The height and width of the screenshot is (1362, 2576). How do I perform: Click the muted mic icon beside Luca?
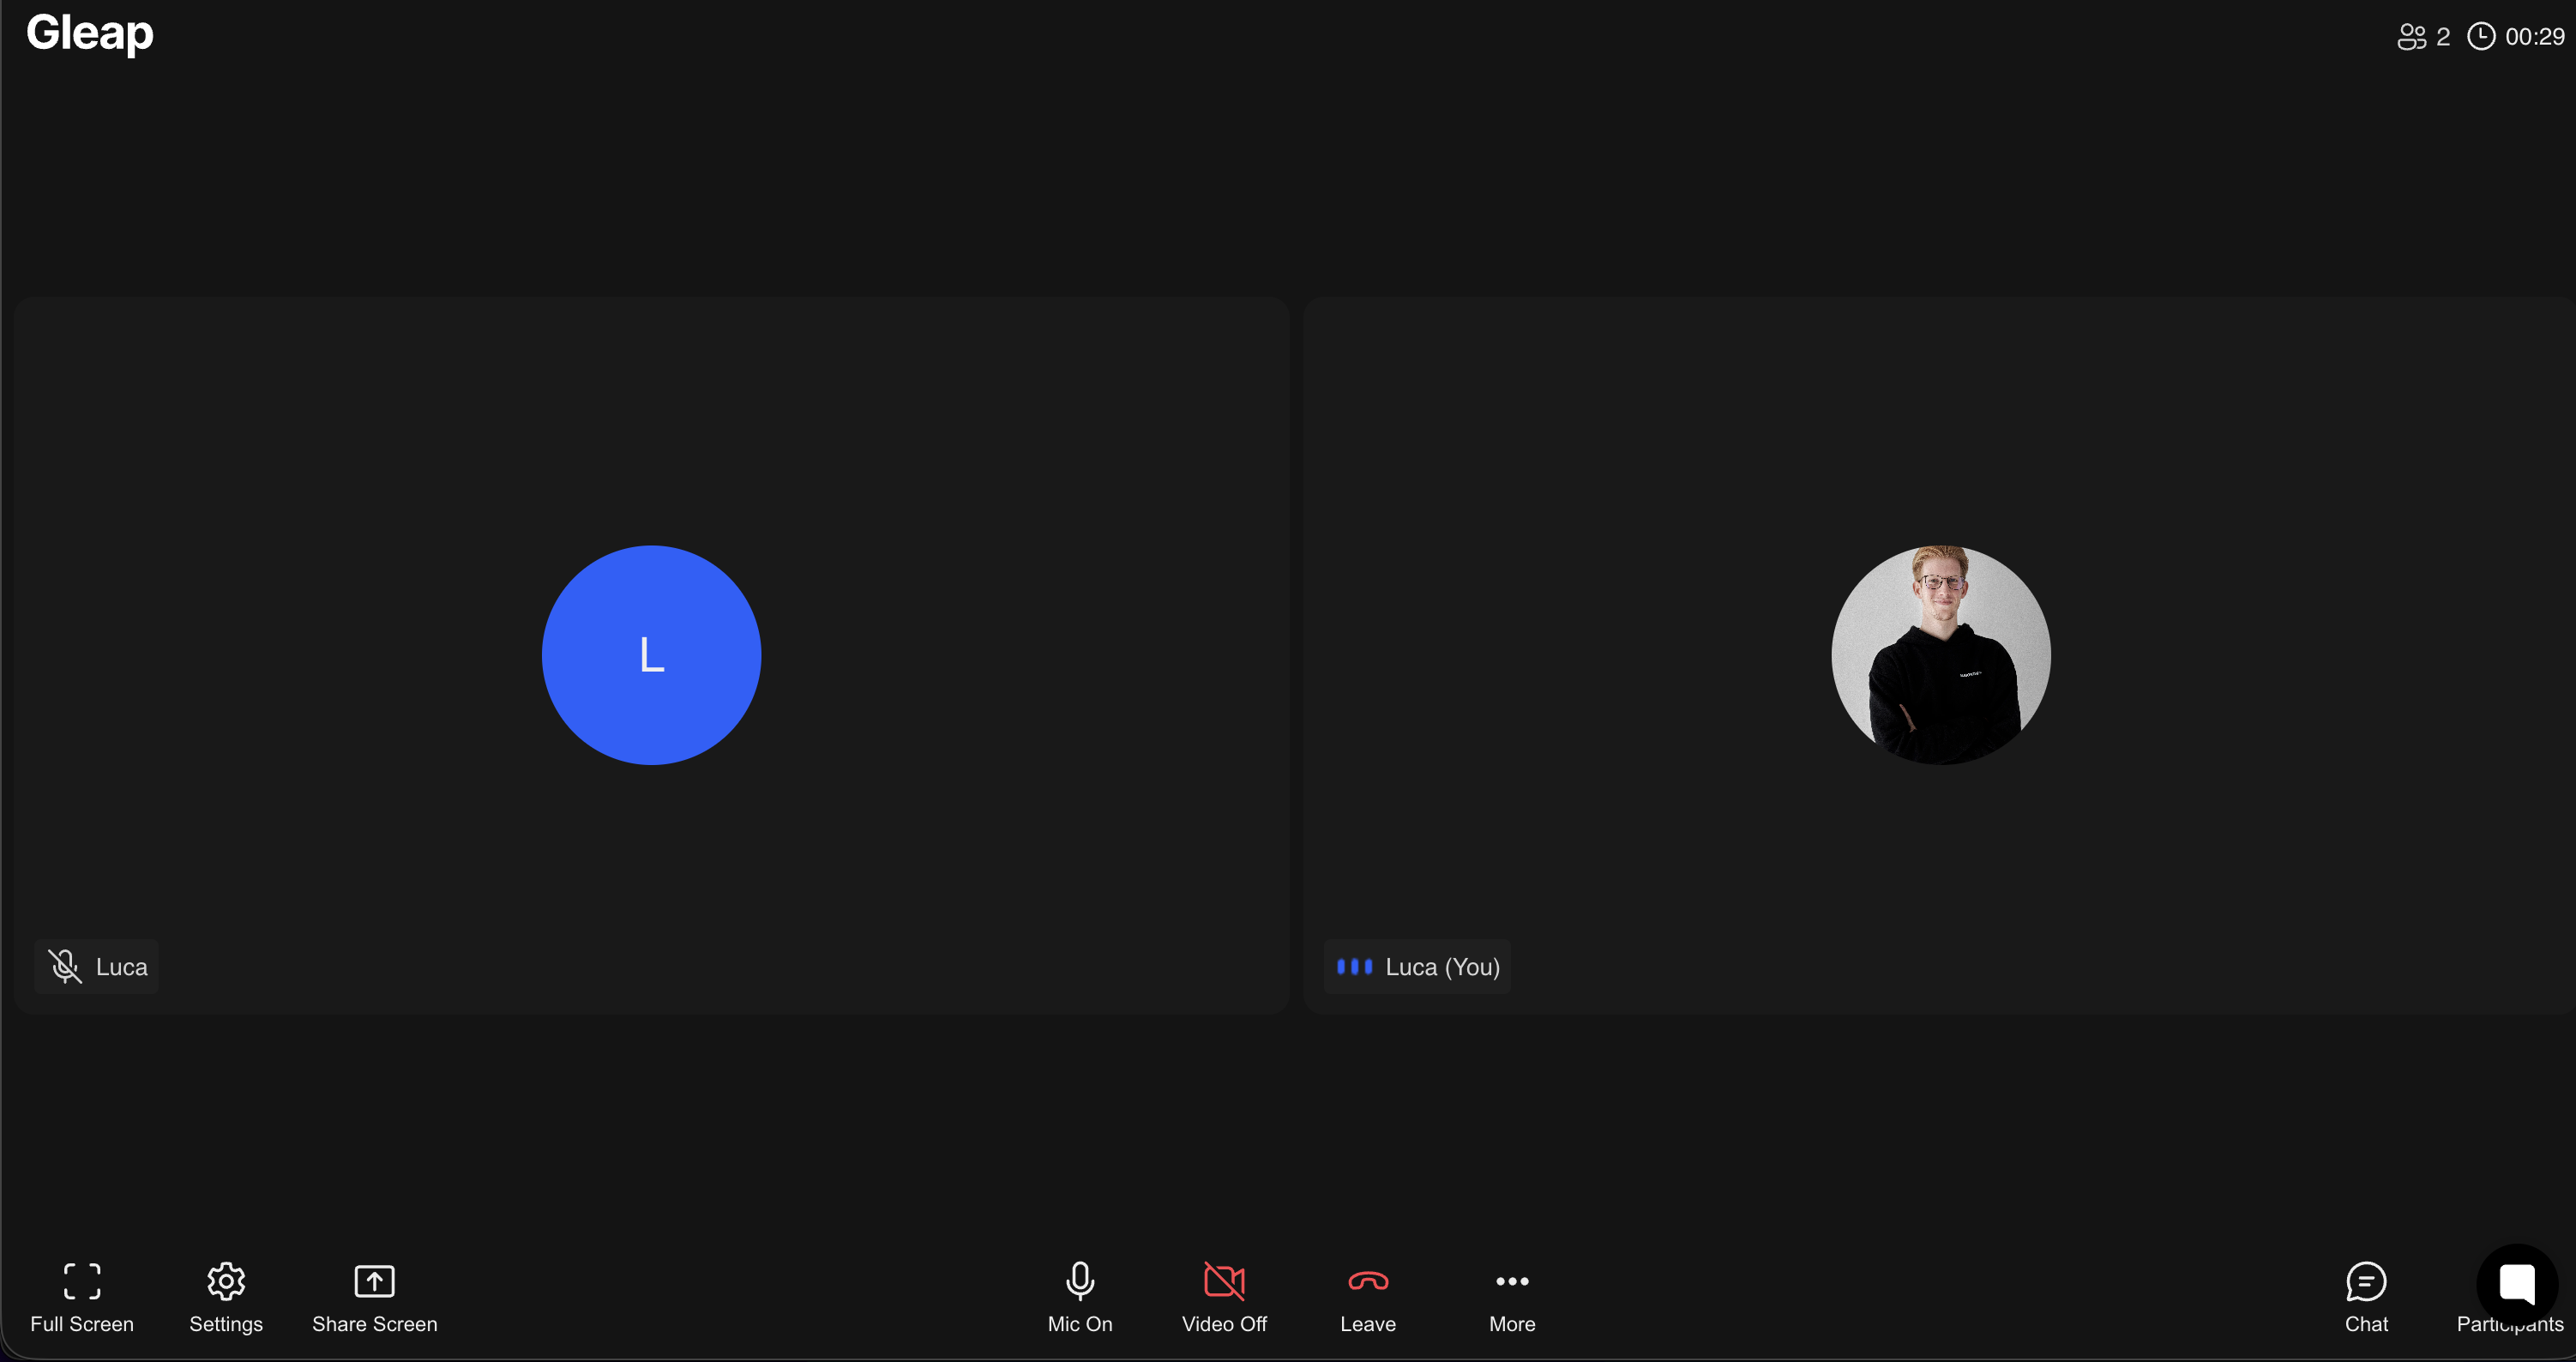[65, 966]
